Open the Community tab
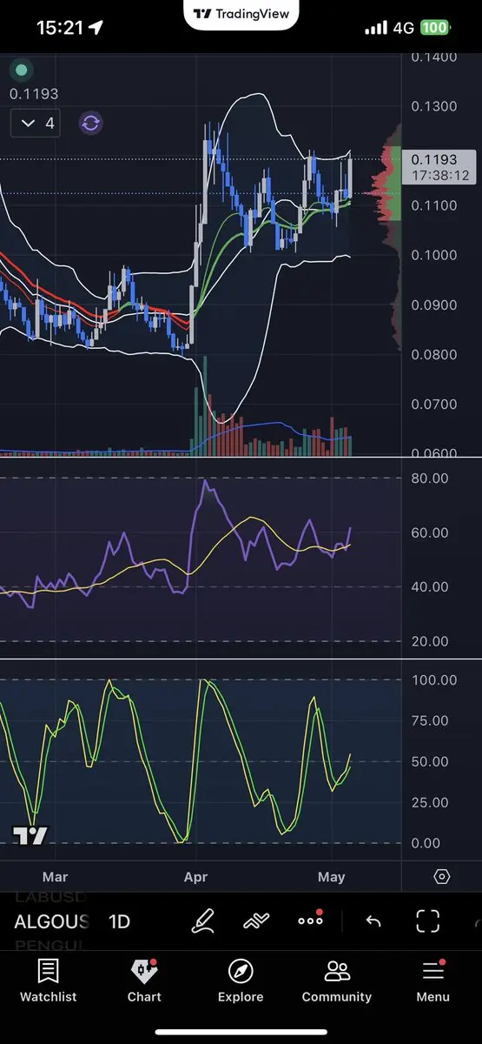The height and width of the screenshot is (1044, 482). (337, 980)
